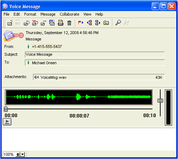Click the playback position slider thumb
178x159 pixels.
(6, 109)
